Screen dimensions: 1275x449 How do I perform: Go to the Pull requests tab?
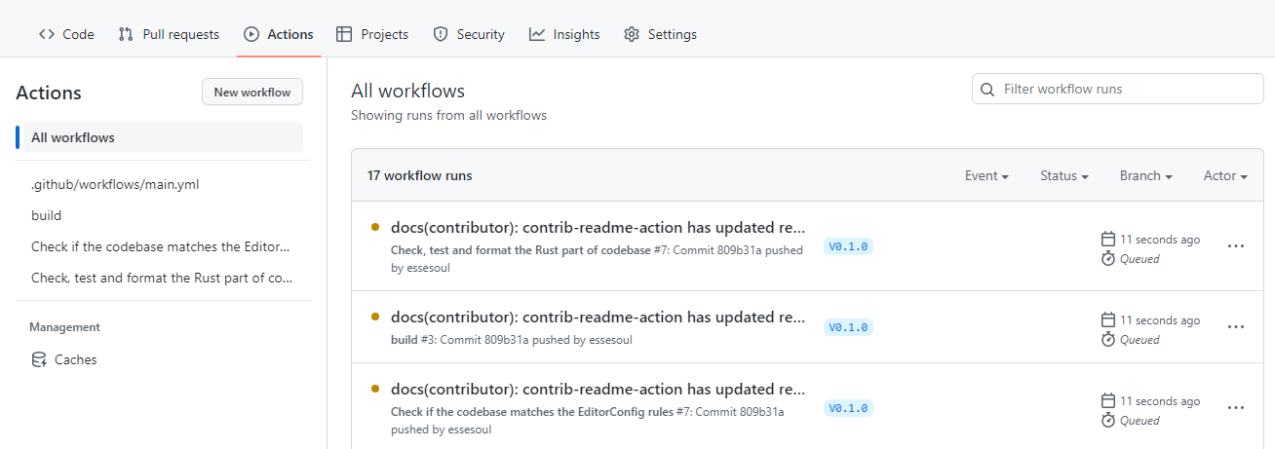(169, 34)
